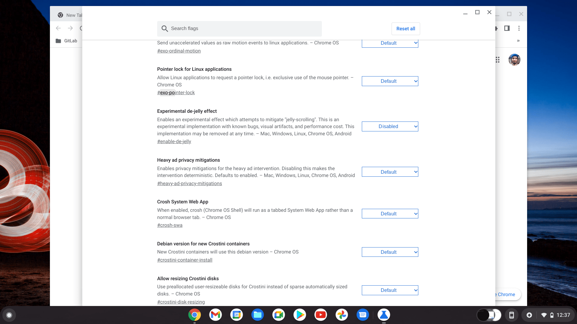Open Heavy ad privacy mitigations dropdown
Screen dimensions: 577x324
pyautogui.click(x=390, y=172)
